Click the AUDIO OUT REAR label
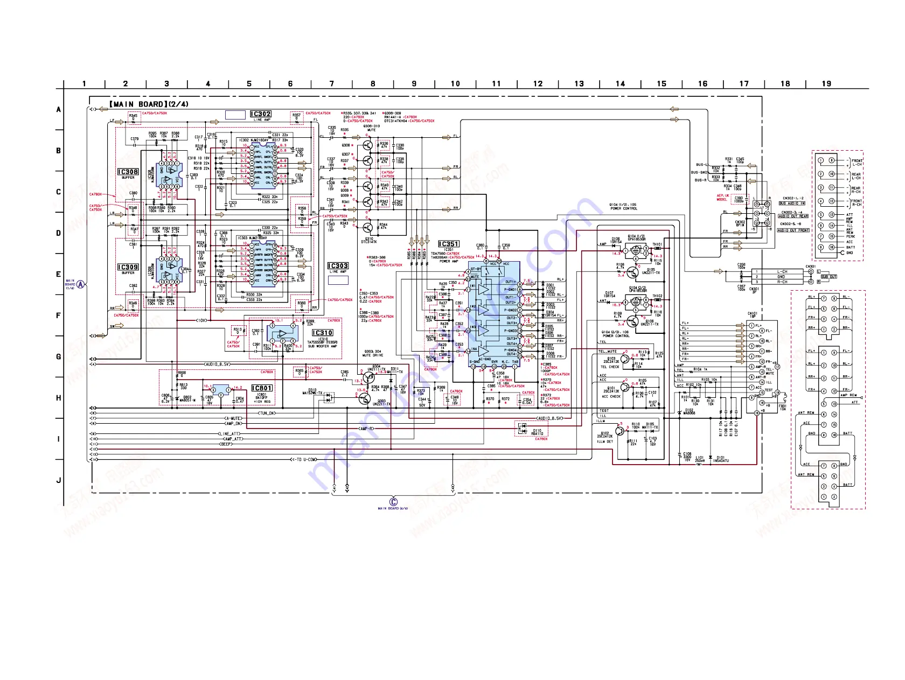 tap(793, 216)
